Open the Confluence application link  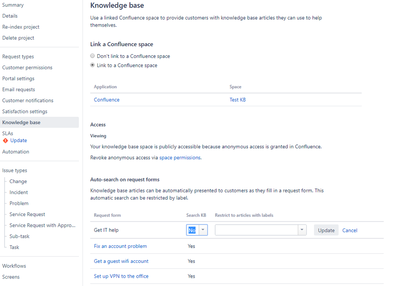tap(106, 100)
